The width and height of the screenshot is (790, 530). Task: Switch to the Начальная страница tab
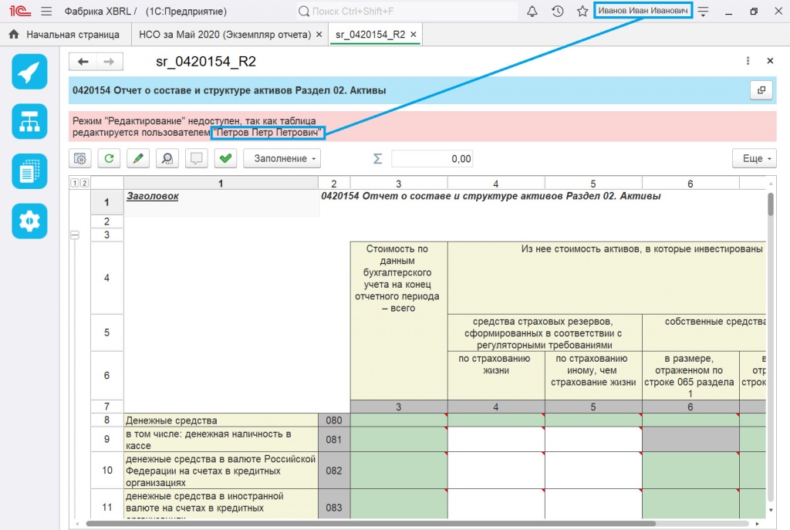pyautogui.click(x=73, y=34)
